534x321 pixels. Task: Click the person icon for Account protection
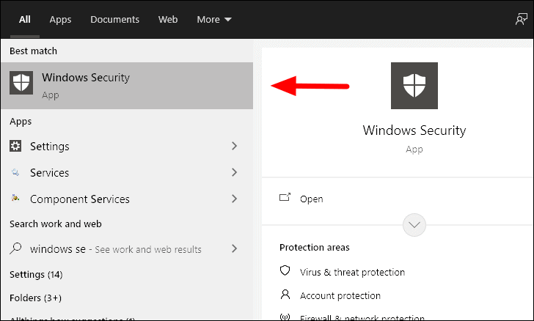point(285,294)
